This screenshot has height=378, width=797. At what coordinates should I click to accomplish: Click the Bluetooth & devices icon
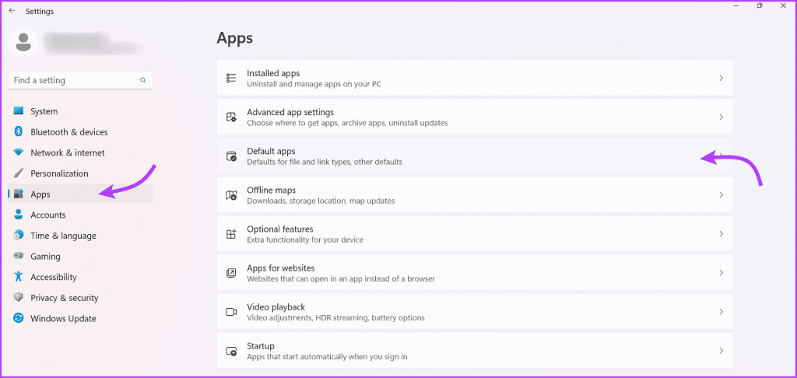pos(19,132)
